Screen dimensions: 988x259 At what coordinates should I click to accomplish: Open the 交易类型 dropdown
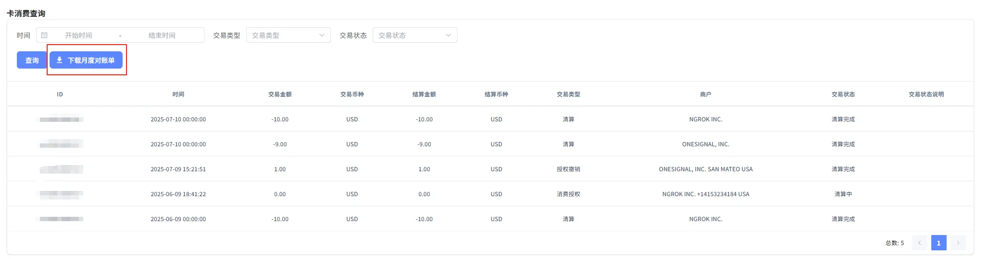coord(288,35)
